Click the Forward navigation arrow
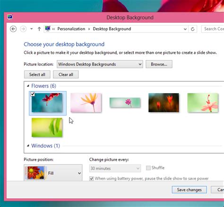Screen dimensions: 224x207 pos(23,29)
